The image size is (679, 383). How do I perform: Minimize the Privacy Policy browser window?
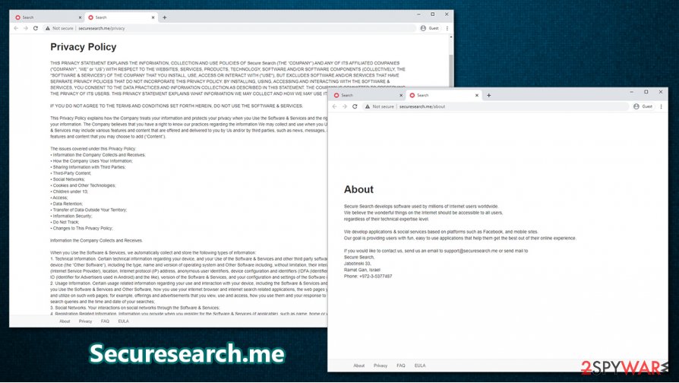[418, 14]
